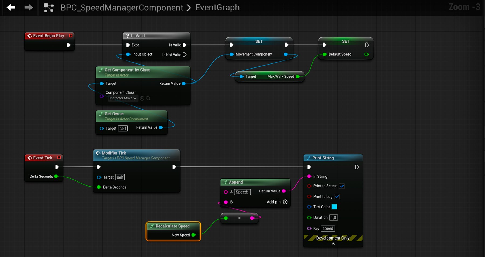
Task: Select the Event Begin Play node title
Action: click(x=49, y=36)
